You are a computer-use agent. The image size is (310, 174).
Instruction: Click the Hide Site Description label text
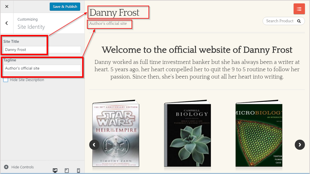pos(27,80)
